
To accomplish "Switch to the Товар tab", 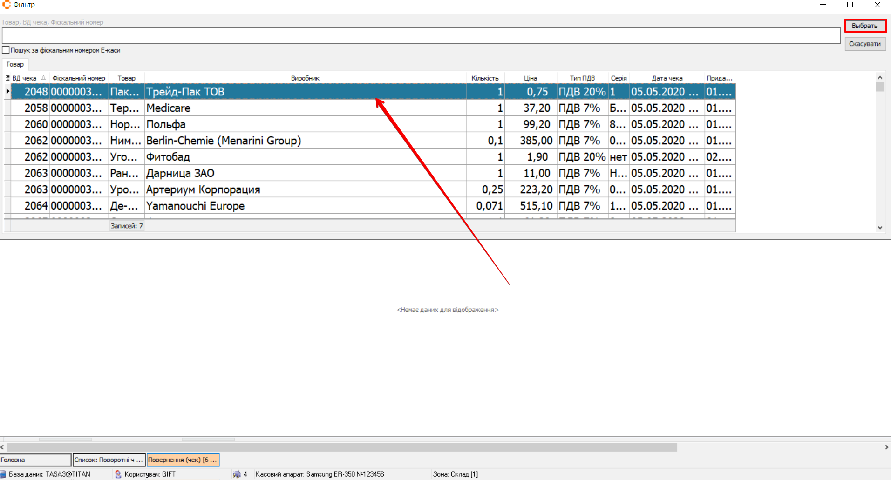I will [15, 64].
